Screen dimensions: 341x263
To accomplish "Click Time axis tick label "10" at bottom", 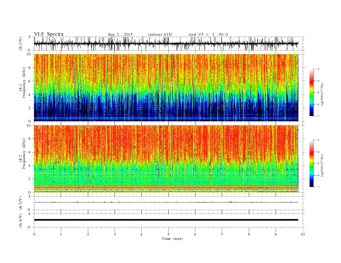I will (x=303, y=234).
